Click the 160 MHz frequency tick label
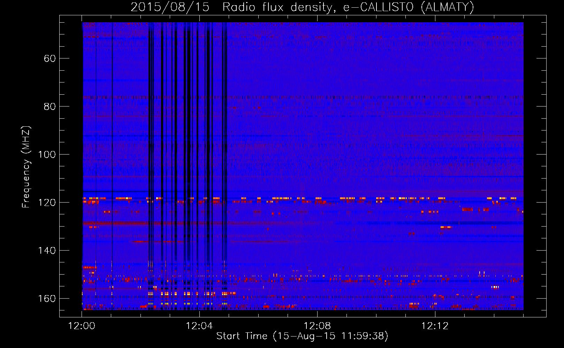Screen dimensions: 564x348 [x=47, y=299]
